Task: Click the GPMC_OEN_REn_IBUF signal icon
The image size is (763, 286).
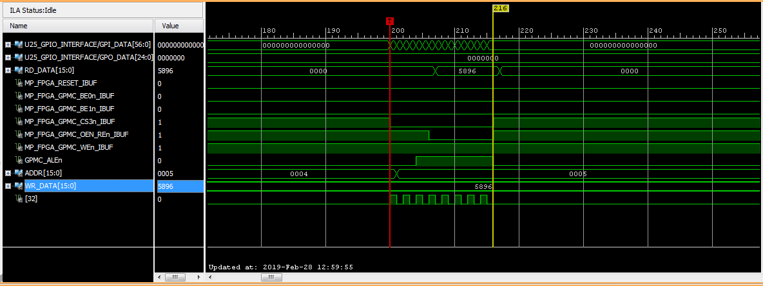Action: 19,134
